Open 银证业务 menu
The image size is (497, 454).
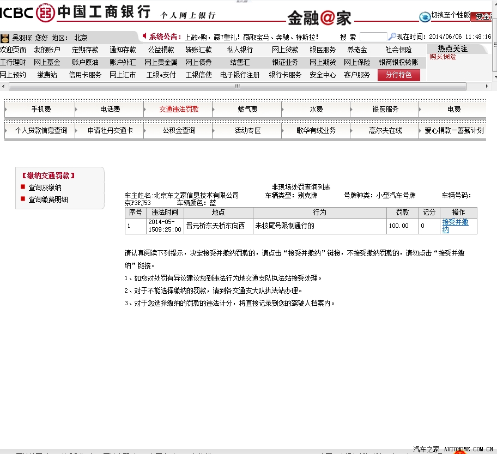285,63
